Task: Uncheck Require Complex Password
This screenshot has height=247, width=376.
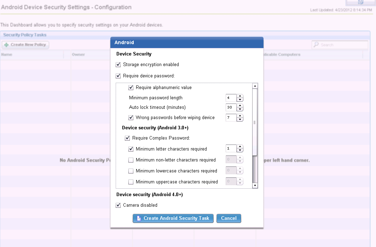Action: pos(127,138)
